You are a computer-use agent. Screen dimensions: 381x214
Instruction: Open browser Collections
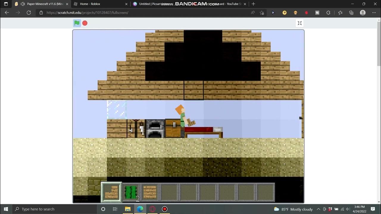pos(351,13)
